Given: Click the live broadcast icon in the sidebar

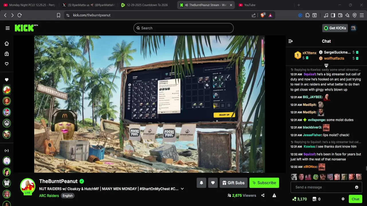Looking at the screenshot, I should [x=7, y=151].
